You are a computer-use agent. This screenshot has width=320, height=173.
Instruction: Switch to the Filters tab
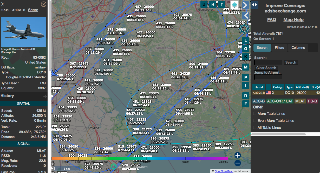click(x=279, y=47)
